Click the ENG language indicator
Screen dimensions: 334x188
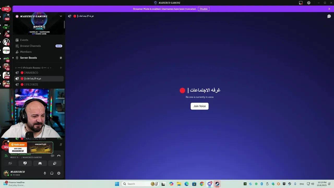302,184
